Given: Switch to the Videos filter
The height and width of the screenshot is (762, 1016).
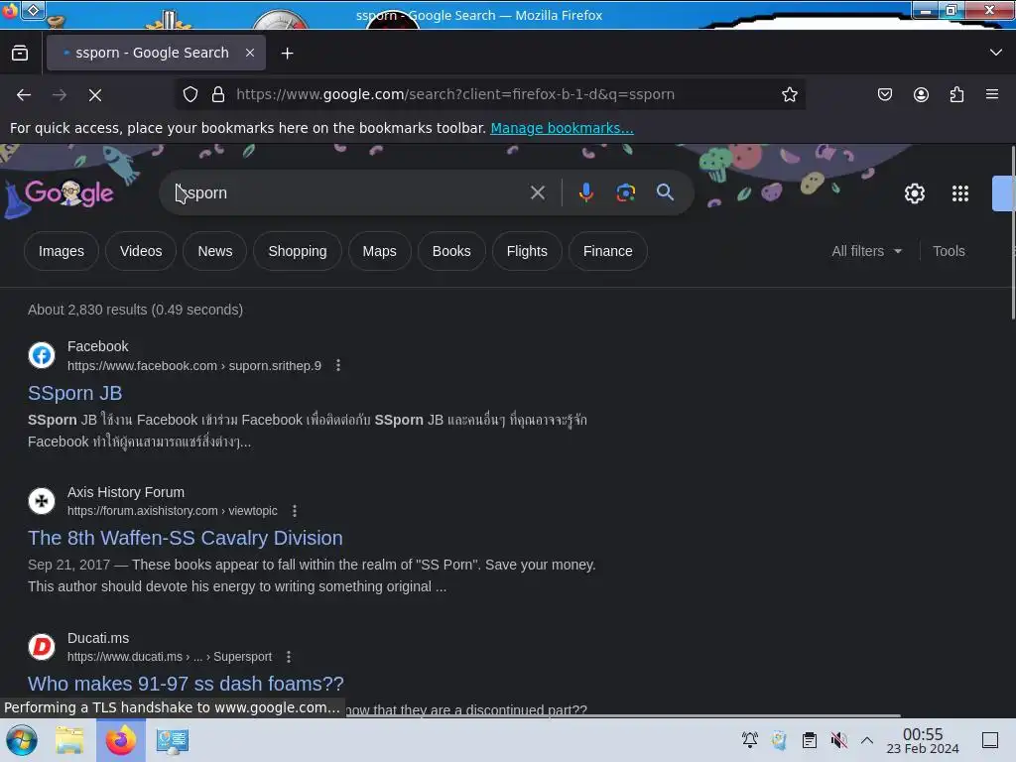Looking at the screenshot, I should 141,251.
